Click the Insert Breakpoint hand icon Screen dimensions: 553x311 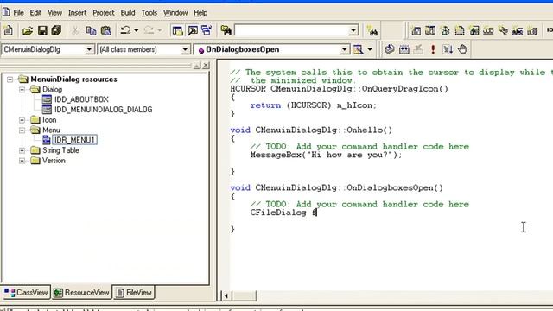pyautogui.click(x=462, y=49)
